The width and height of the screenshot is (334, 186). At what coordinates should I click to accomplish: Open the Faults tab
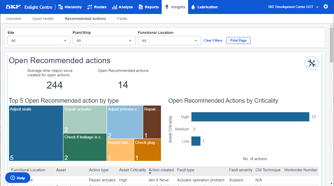(x=122, y=19)
